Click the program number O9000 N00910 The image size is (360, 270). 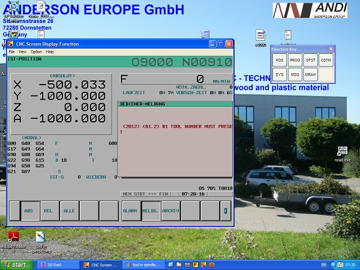point(182,62)
